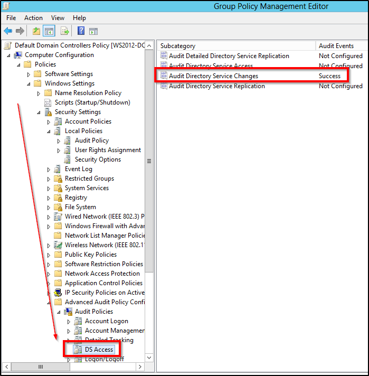Click the Audit Events column header
The height and width of the screenshot is (376, 369).
point(336,46)
